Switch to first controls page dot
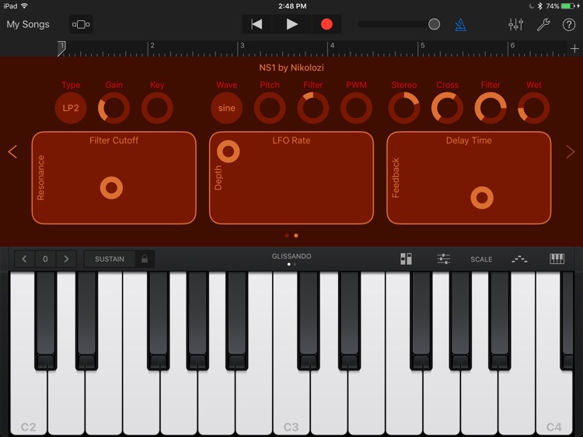 coord(287,235)
